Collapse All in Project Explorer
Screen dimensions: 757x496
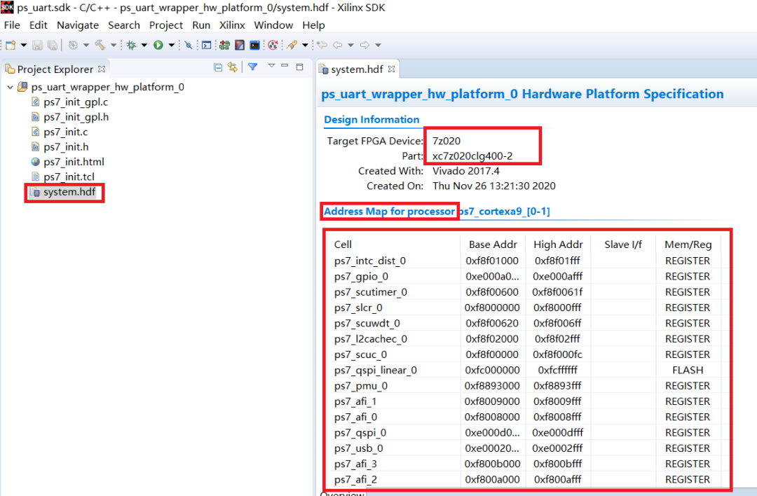[x=218, y=67]
